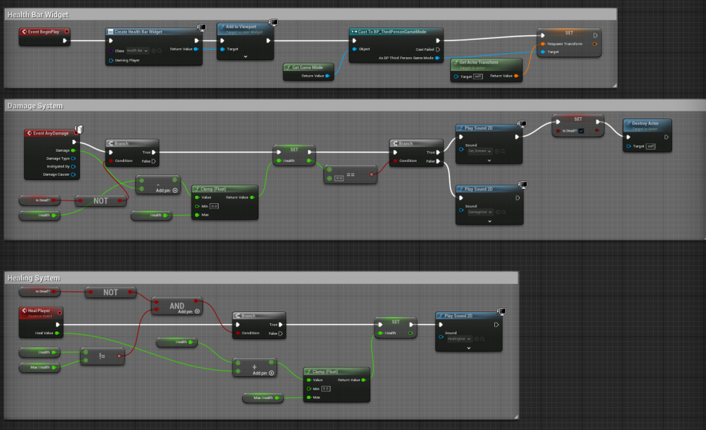Viewport: 706px width, 430px height.
Task: Tick the Is Dead? checkbox on SET node
Action: click(583, 131)
